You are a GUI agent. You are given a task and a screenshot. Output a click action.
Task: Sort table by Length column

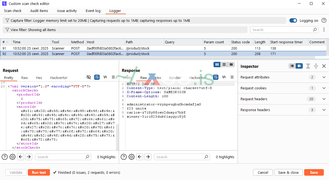pyautogui.click(x=261, y=42)
